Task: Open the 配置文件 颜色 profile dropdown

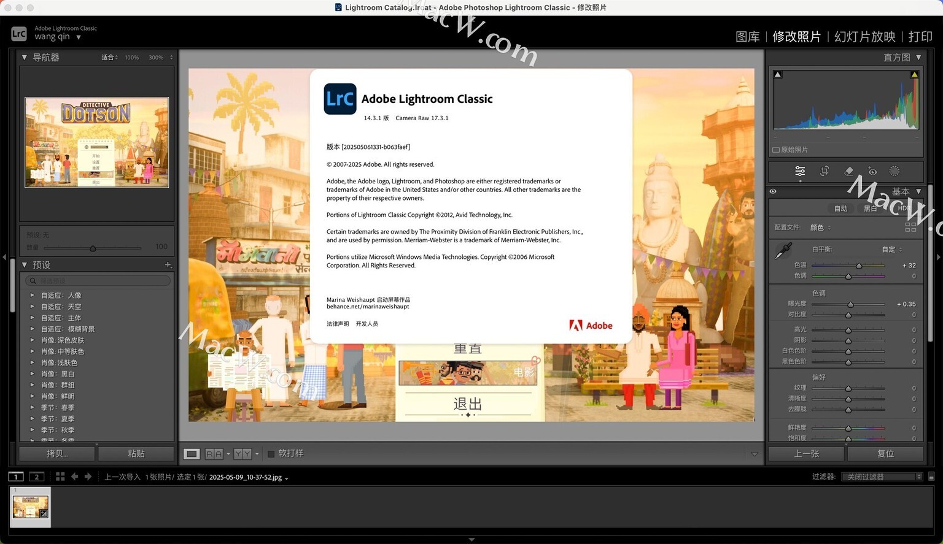Action: point(820,228)
